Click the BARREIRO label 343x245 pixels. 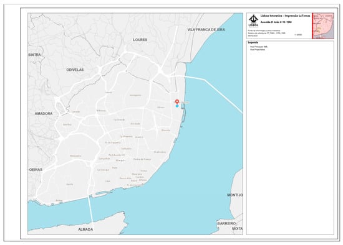[226, 224]
